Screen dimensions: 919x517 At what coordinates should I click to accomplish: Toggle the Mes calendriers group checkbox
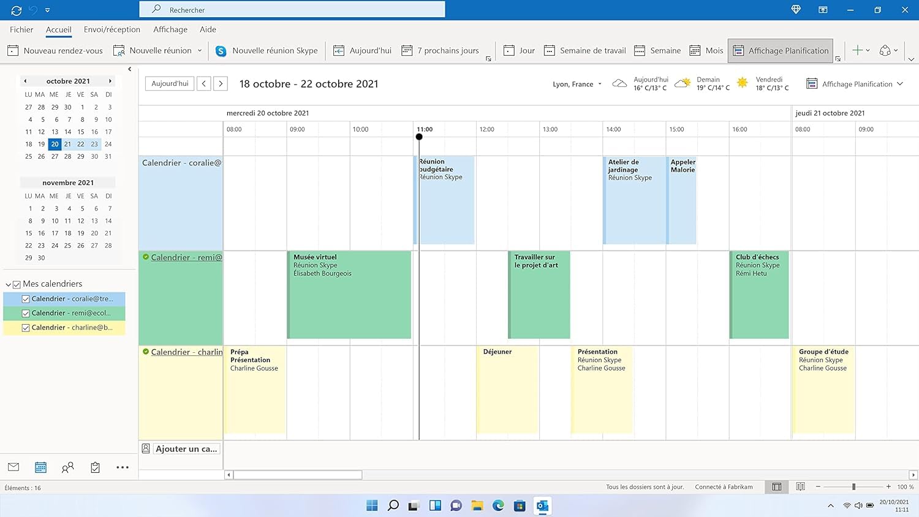tap(17, 284)
